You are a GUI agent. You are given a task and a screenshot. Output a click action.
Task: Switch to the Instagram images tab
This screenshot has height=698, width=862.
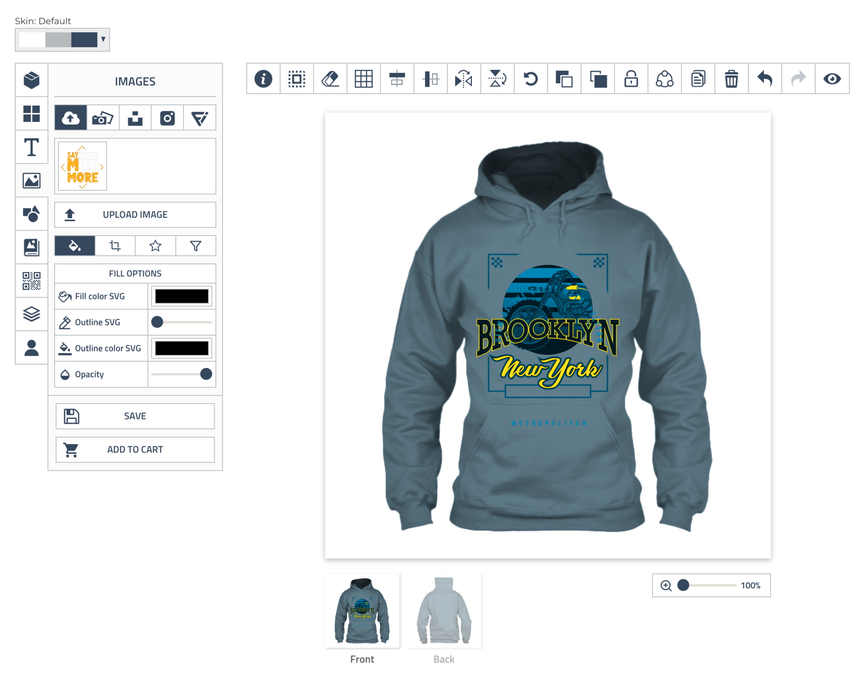168,118
